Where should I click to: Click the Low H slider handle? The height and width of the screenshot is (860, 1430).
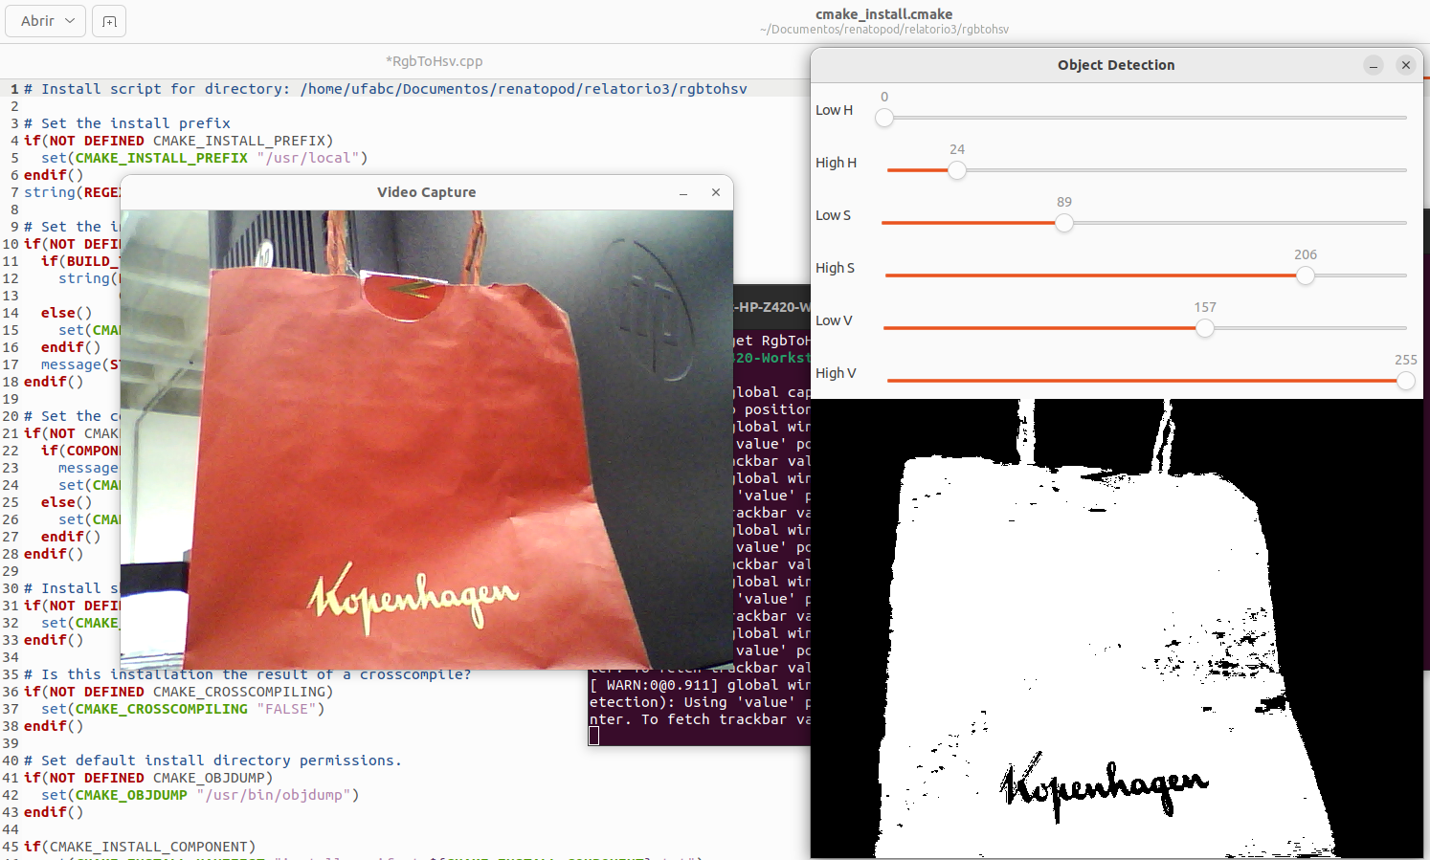(x=884, y=118)
